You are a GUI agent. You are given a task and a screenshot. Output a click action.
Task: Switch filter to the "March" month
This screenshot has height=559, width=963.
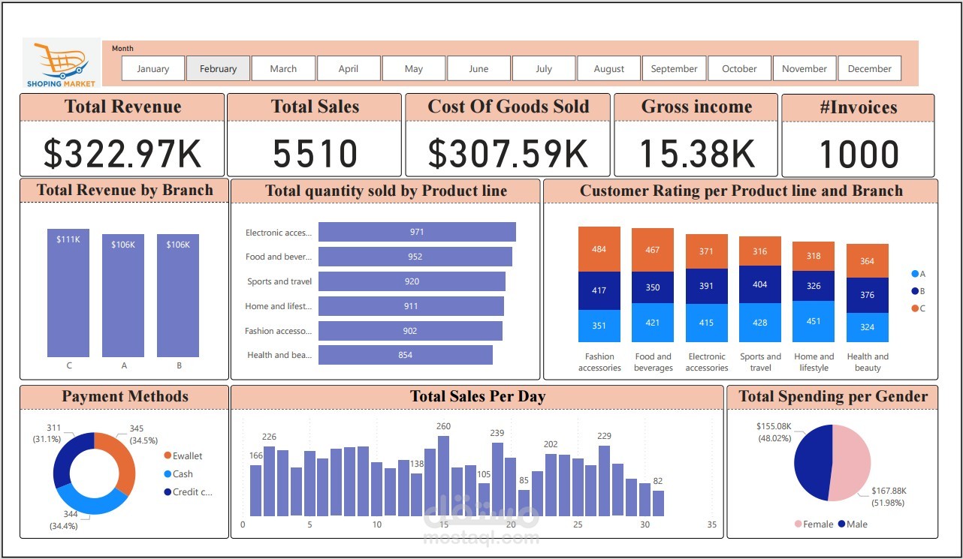pyautogui.click(x=283, y=68)
